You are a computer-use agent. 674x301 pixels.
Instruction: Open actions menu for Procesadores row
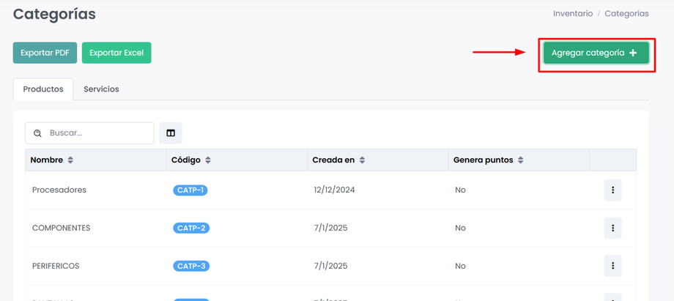(x=612, y=190)
